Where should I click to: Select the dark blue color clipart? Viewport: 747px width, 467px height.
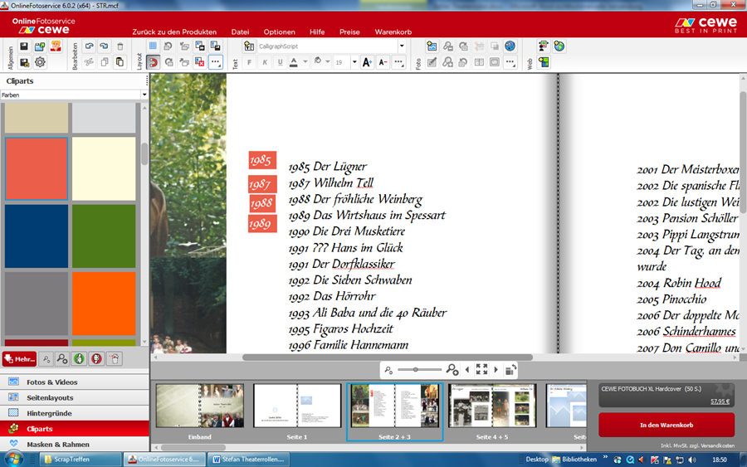coord(37,236)
